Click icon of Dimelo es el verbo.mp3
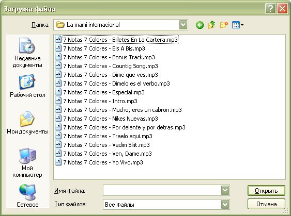Image resolution: width=291 pixels, height=216 pixels. (x=58, y=83)
